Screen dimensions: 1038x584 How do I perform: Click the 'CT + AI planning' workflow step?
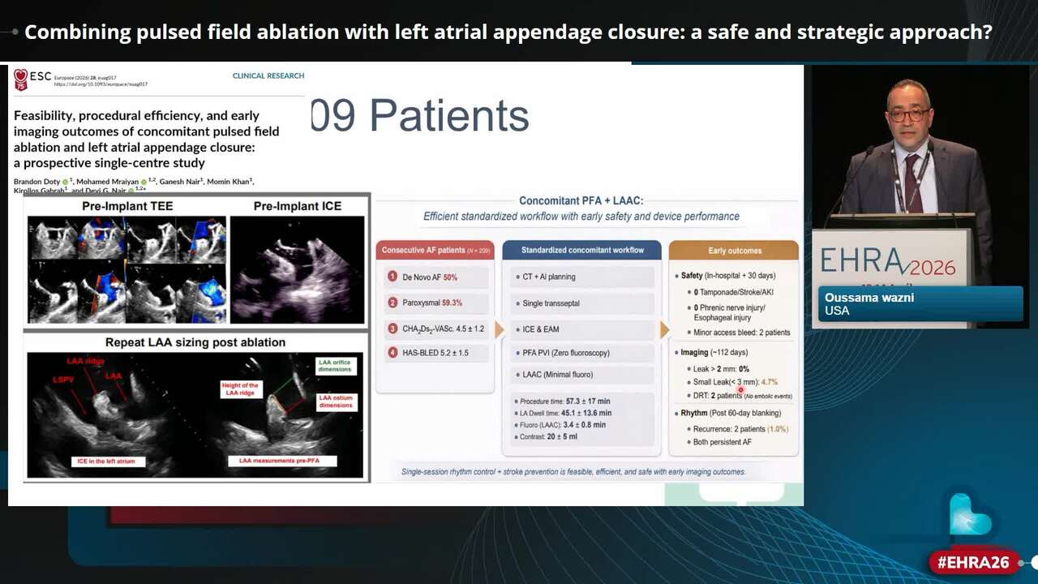click(582, 277)
